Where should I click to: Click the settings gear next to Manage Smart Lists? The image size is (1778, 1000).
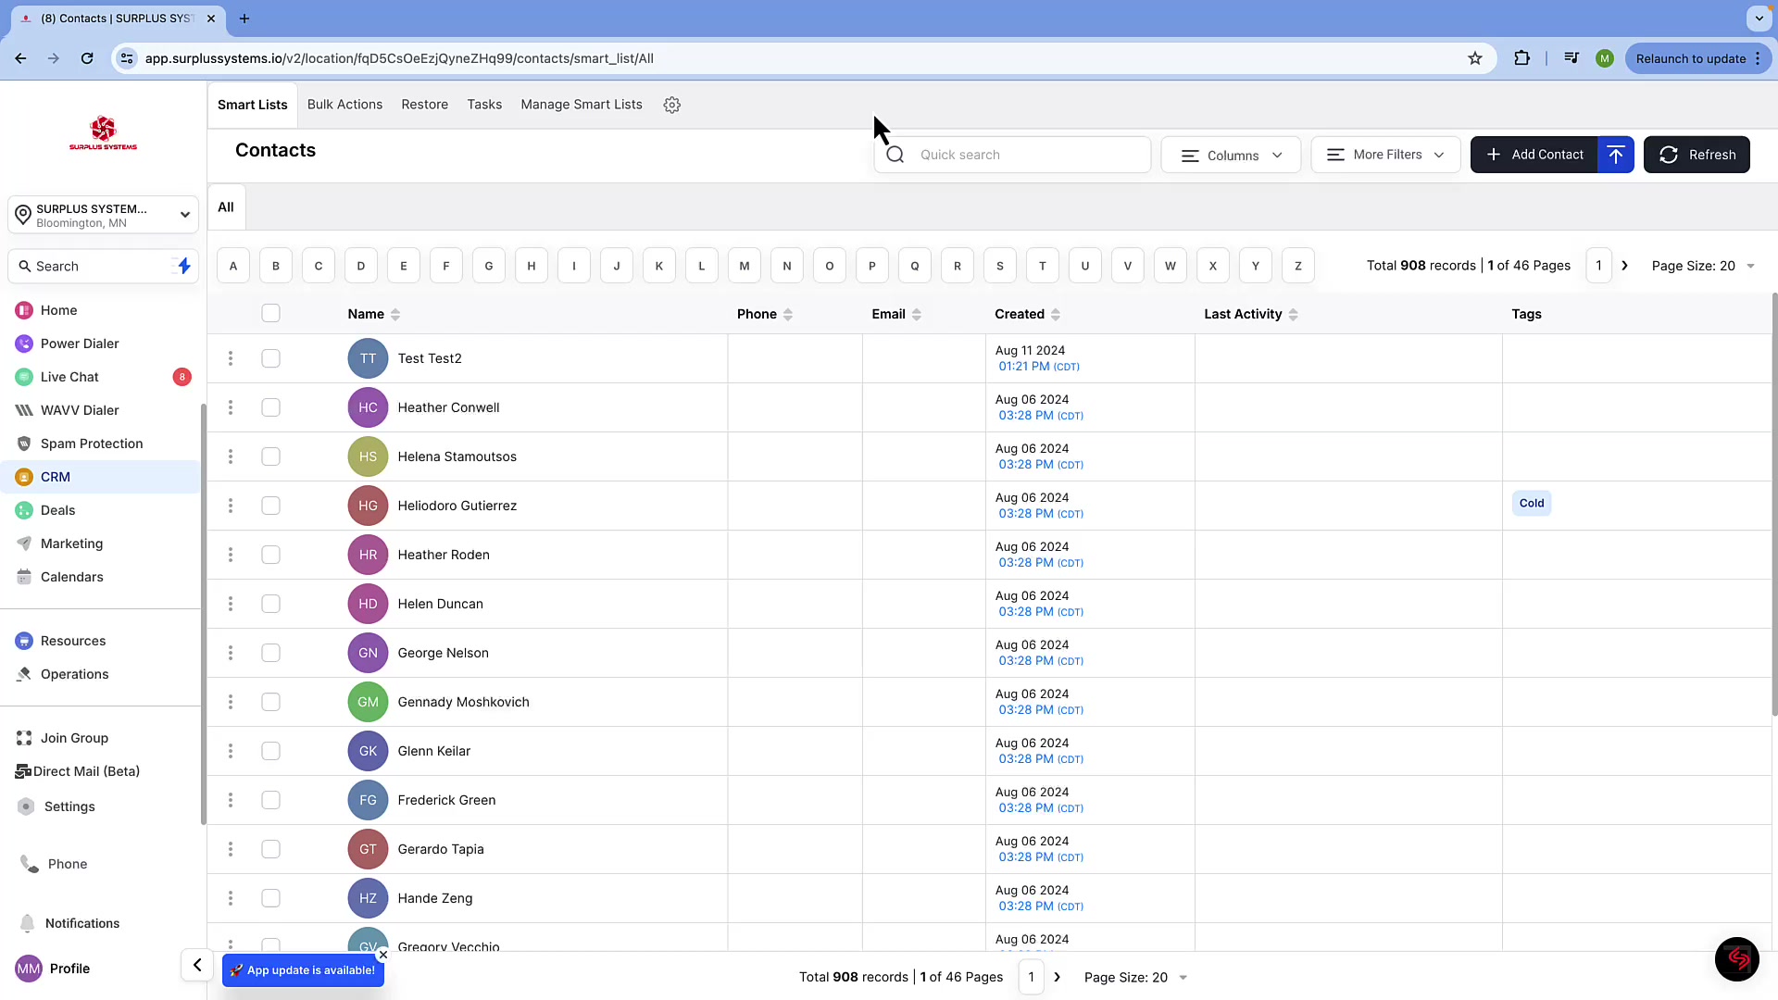pos(672,106)
